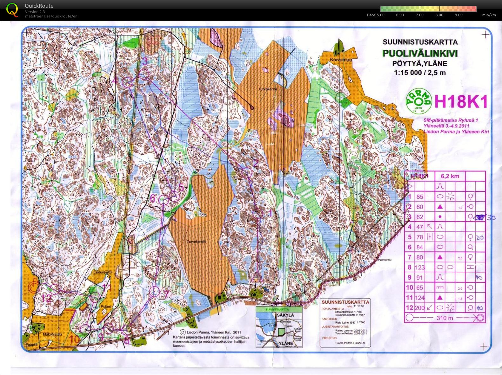Click control code 84 in description table

pos(419,247)
